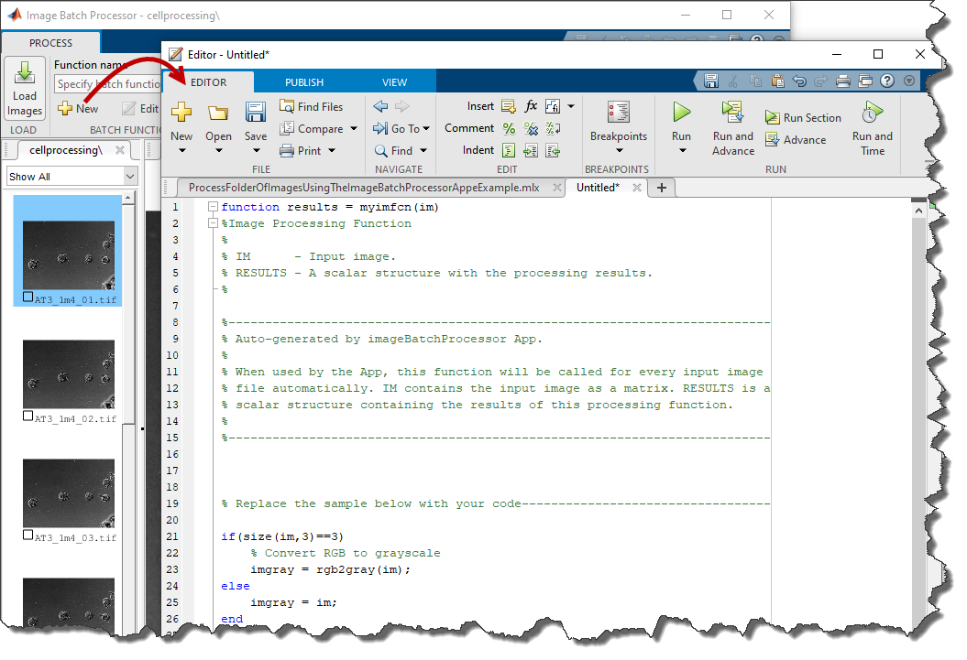Viewport: 967px width, 660px height.
Task: Check the AT3_1m4_02.tif checkbox
Action: pos(27,416)
